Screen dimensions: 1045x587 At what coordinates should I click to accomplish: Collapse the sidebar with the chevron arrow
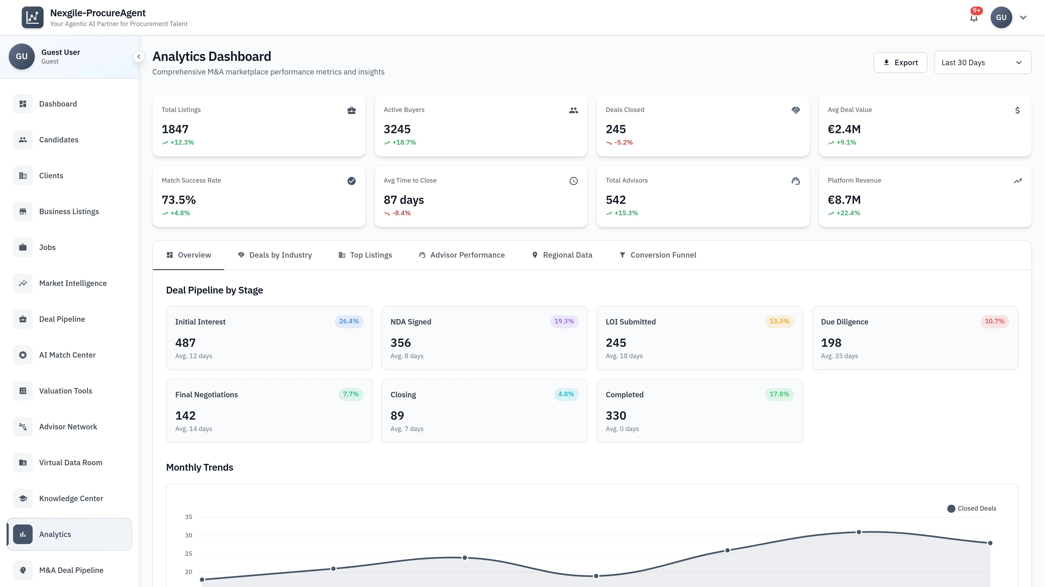click(139, 56)
